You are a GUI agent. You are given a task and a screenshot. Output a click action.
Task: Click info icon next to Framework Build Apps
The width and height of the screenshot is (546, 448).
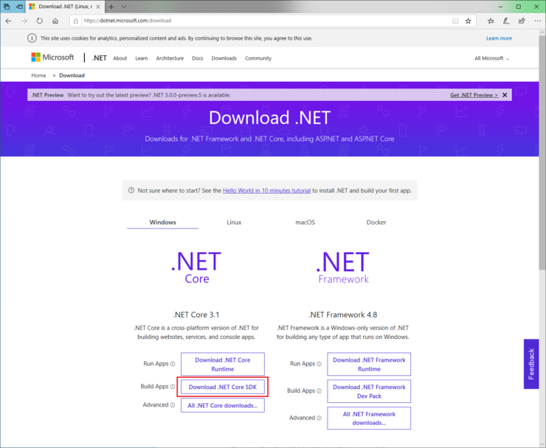point(319,391)
